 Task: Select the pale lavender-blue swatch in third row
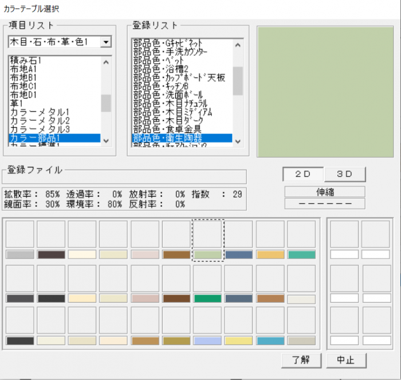coord(207,340)
